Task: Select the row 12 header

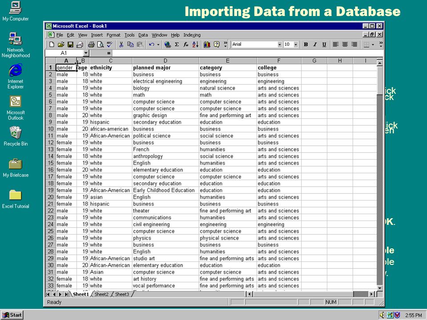Action: (50, 142)
